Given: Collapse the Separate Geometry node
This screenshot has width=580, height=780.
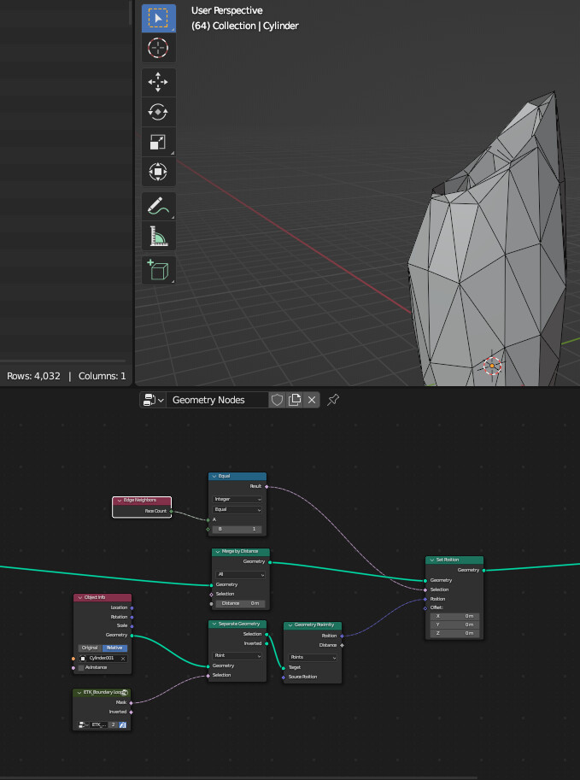Looking at the screenshot, I should (x=214, y=624).
